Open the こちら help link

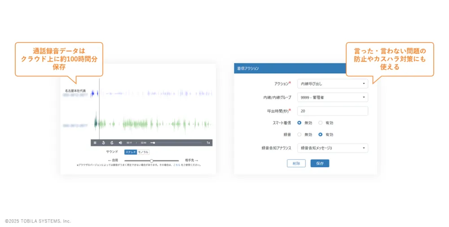(x=176, y=165)
